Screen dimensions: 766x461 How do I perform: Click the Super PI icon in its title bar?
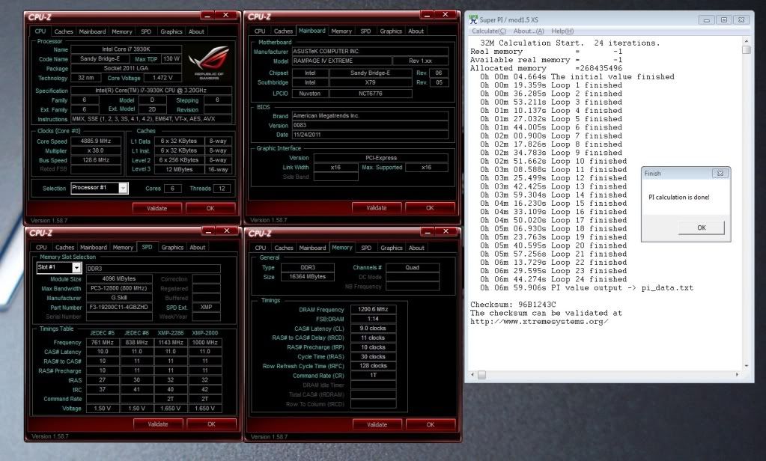473,19
